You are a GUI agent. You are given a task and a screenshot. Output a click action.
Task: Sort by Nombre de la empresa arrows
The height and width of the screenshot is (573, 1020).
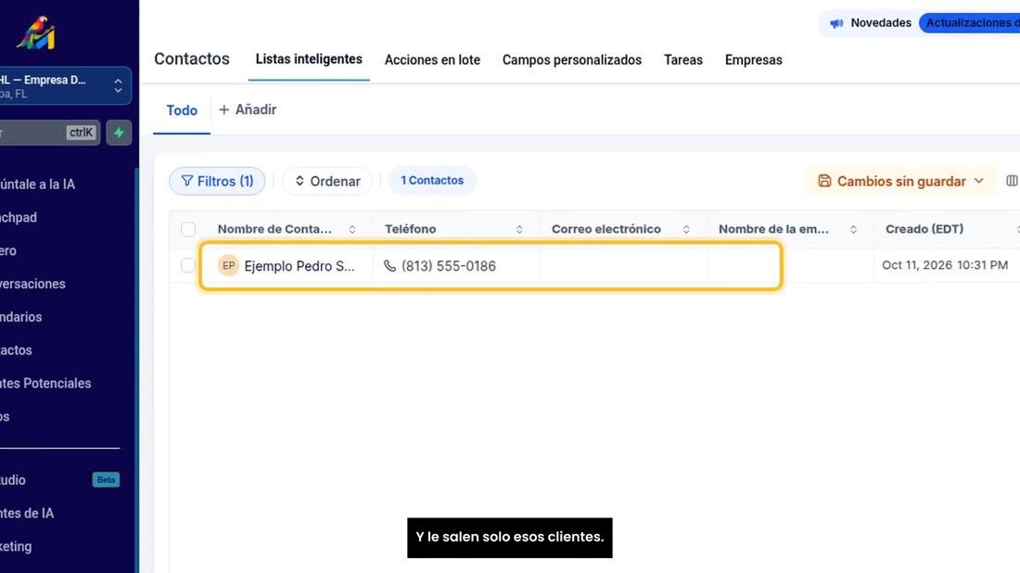pyautogui.click(x=853, y=229)
